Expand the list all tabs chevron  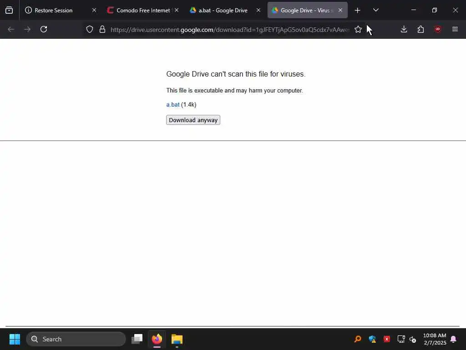coord(375,10)
